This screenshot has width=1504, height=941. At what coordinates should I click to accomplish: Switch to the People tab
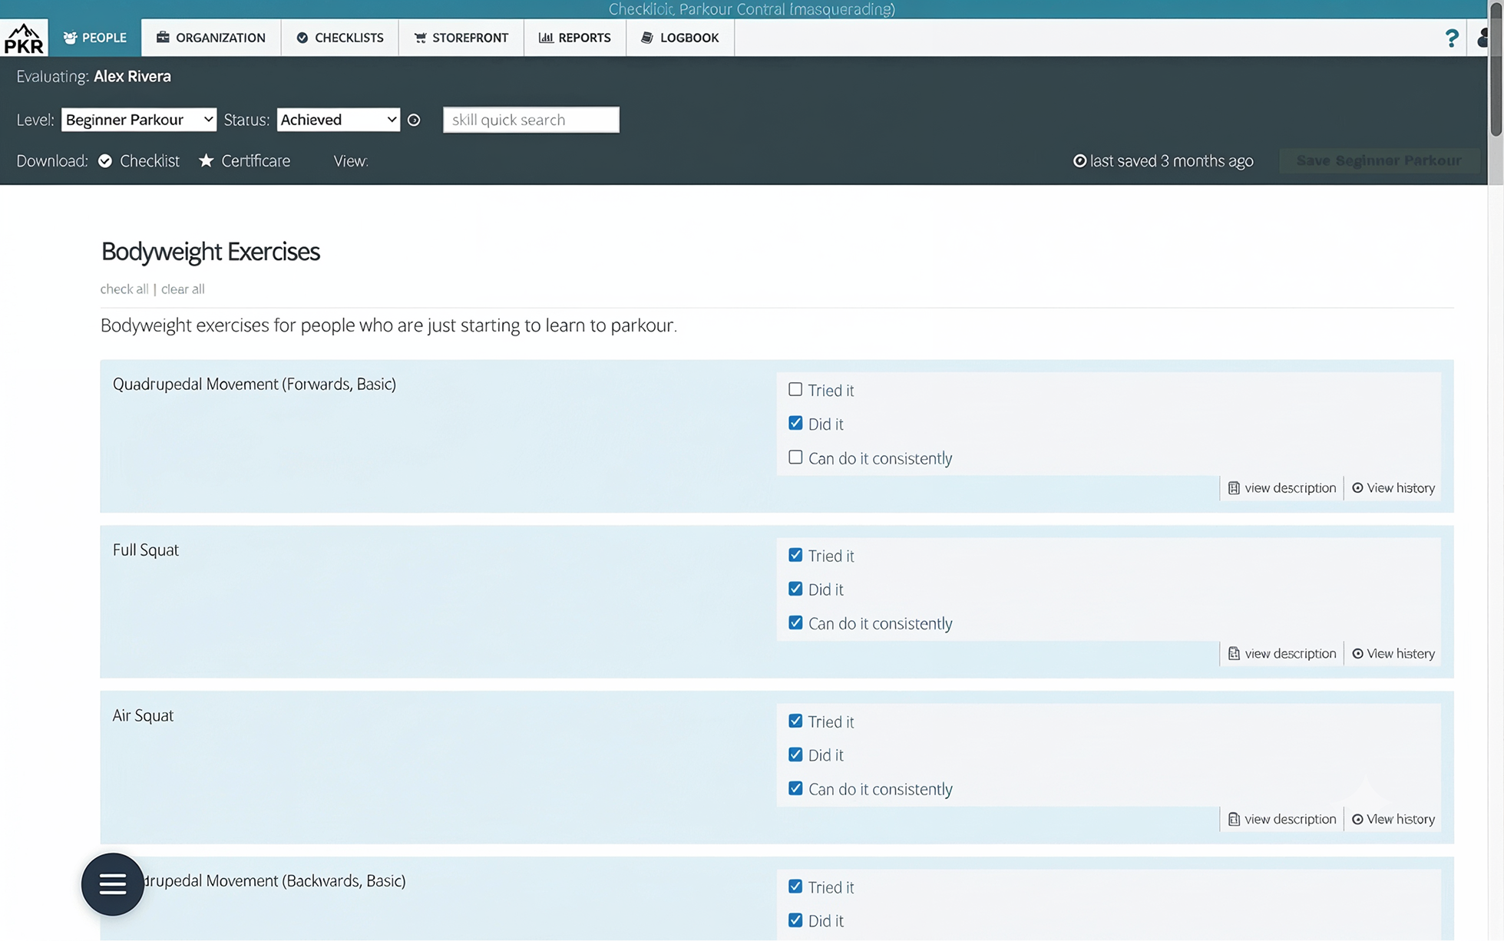coord(94,38)
